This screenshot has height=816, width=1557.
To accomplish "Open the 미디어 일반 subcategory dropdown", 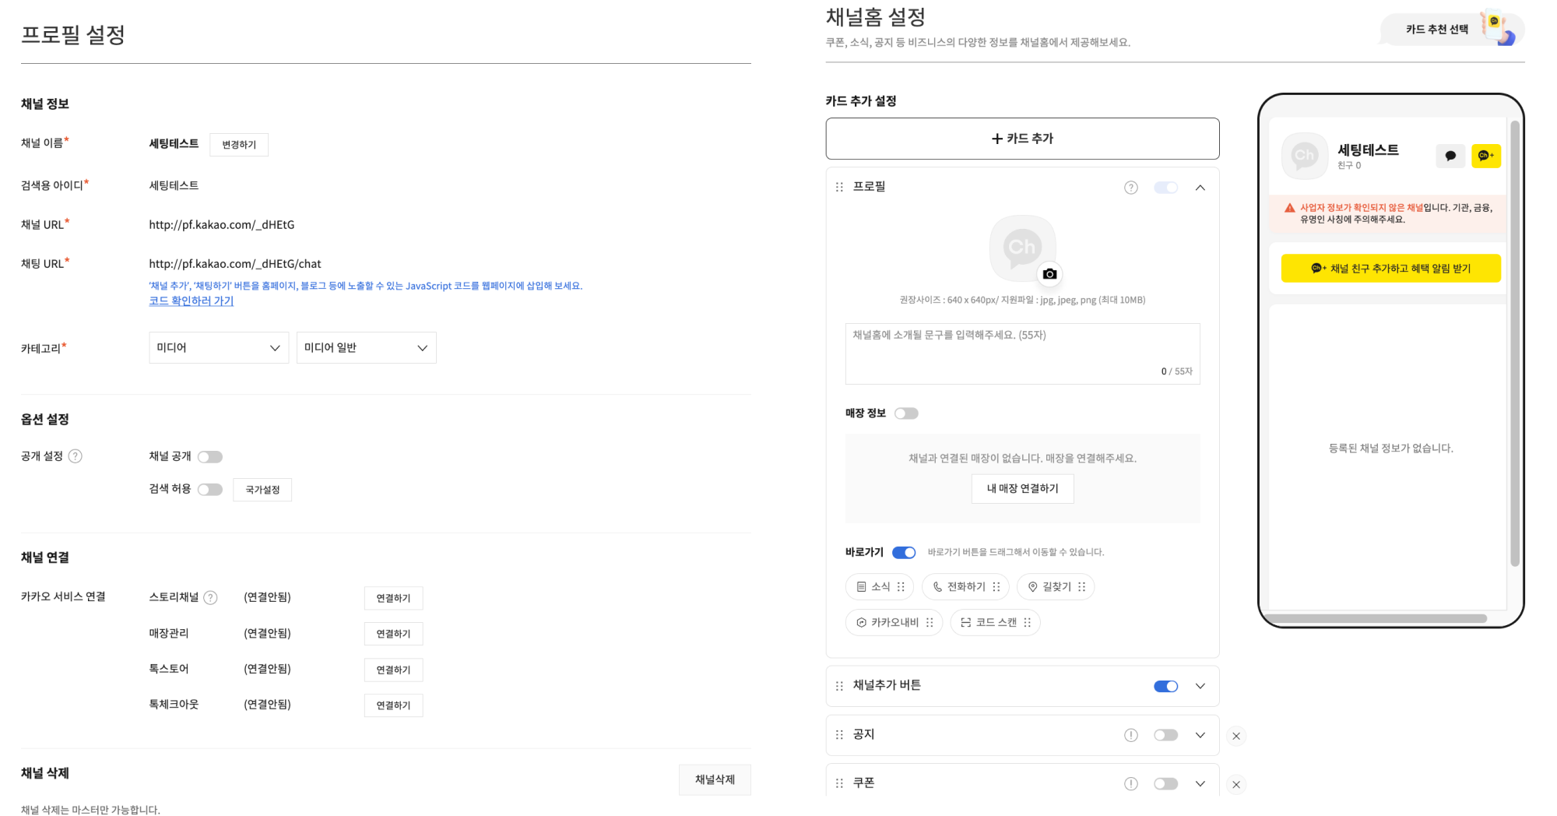I will coord(366,348).
